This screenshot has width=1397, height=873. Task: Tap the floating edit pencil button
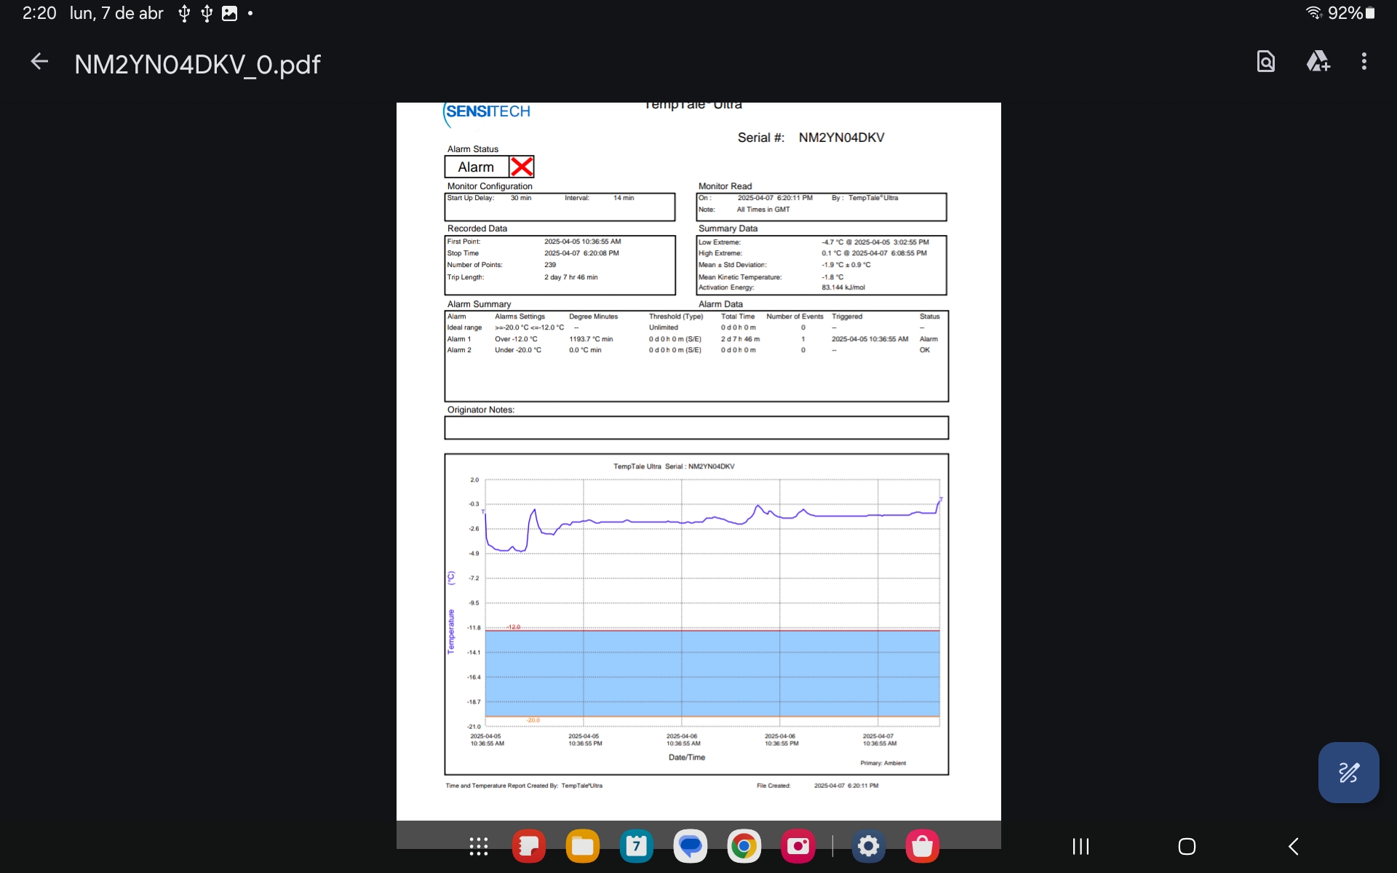(x=1348, y=772)
